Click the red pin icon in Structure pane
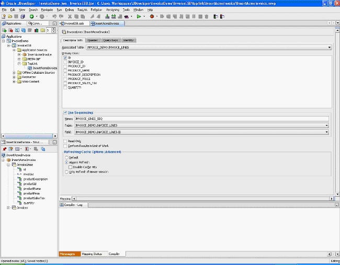This screenshot has height=265, width=340. click(4, 149)
